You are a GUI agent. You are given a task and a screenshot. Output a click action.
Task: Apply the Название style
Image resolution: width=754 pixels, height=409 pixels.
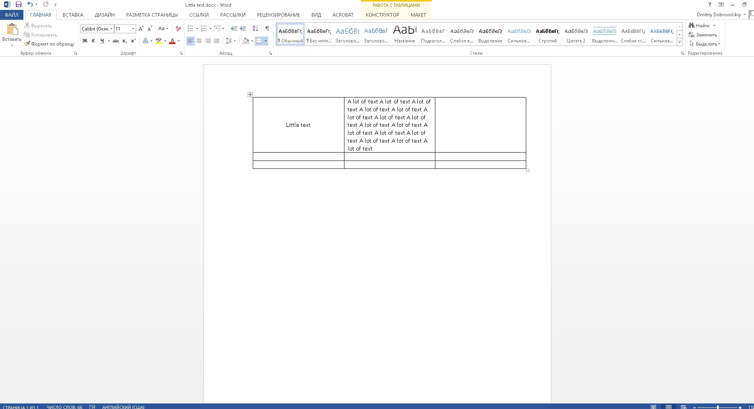(404, 34)
